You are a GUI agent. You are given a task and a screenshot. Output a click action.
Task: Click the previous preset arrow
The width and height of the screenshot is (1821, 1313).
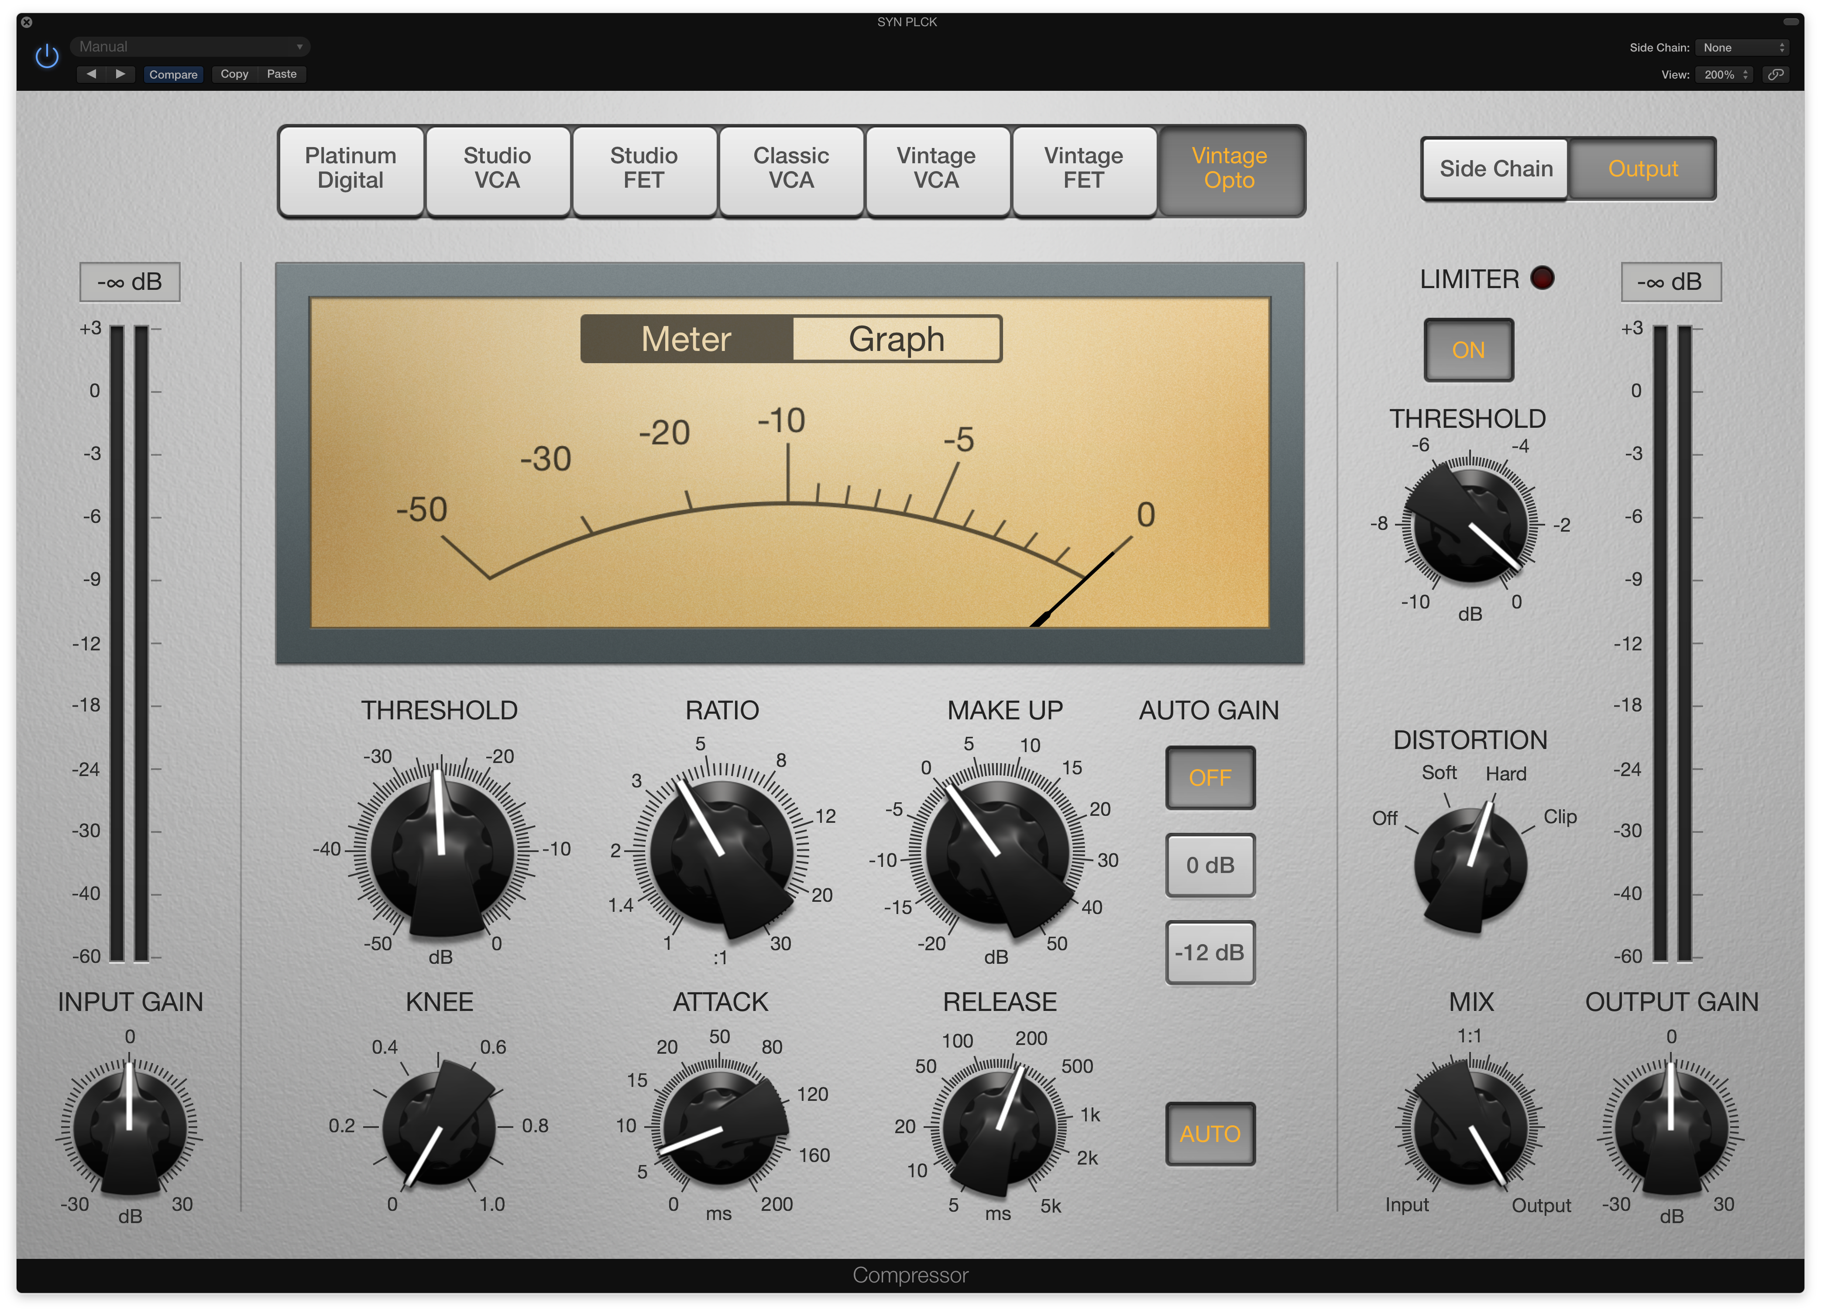pyautogui.click(x=91, y=74)
